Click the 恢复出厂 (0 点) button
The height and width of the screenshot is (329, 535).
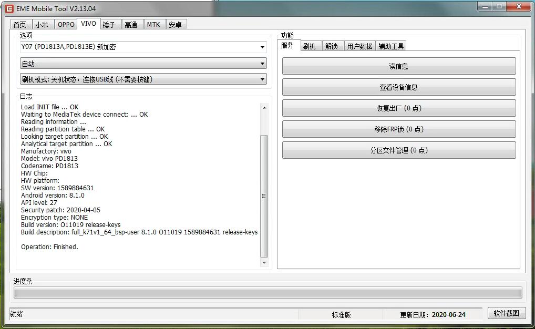pos(399,108)
